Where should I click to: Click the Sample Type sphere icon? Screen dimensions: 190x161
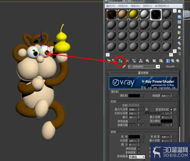point(179,11)
